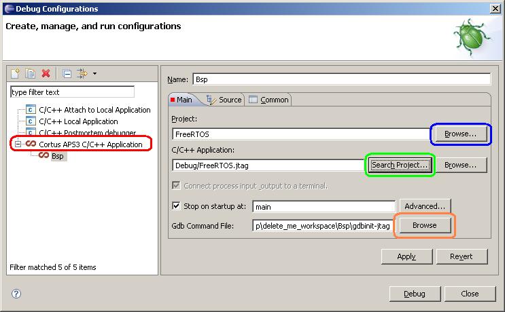This screenshot has height=312, width=505.
Task: Close the dialog with title bar X
Action: [495, 8]
